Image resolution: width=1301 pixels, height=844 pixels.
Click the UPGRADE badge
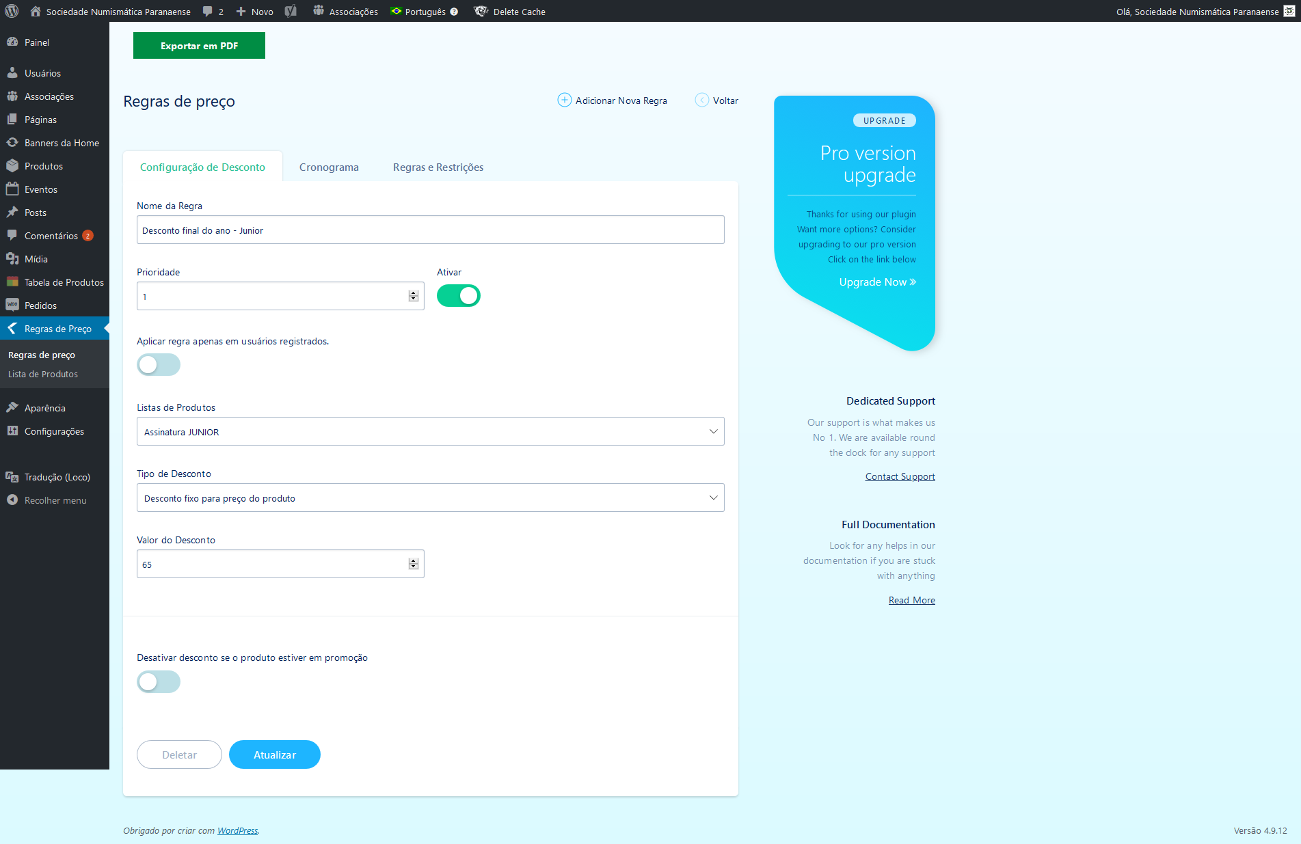pyautogui.click(x=885, y=120)
